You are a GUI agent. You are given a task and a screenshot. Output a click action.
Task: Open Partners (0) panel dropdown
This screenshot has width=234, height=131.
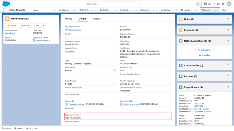coord(229,76)
